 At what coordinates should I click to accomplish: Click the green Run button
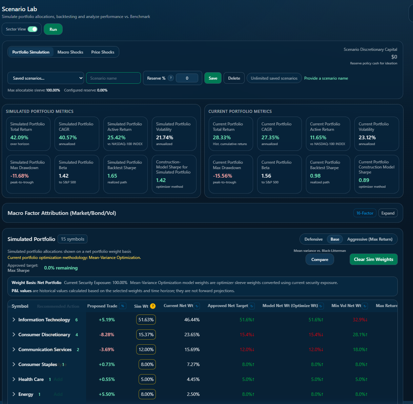pos(53,29)
